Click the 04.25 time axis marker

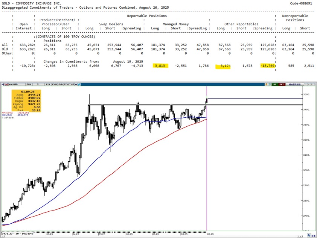pyautogui.click(x=76, y=234)
